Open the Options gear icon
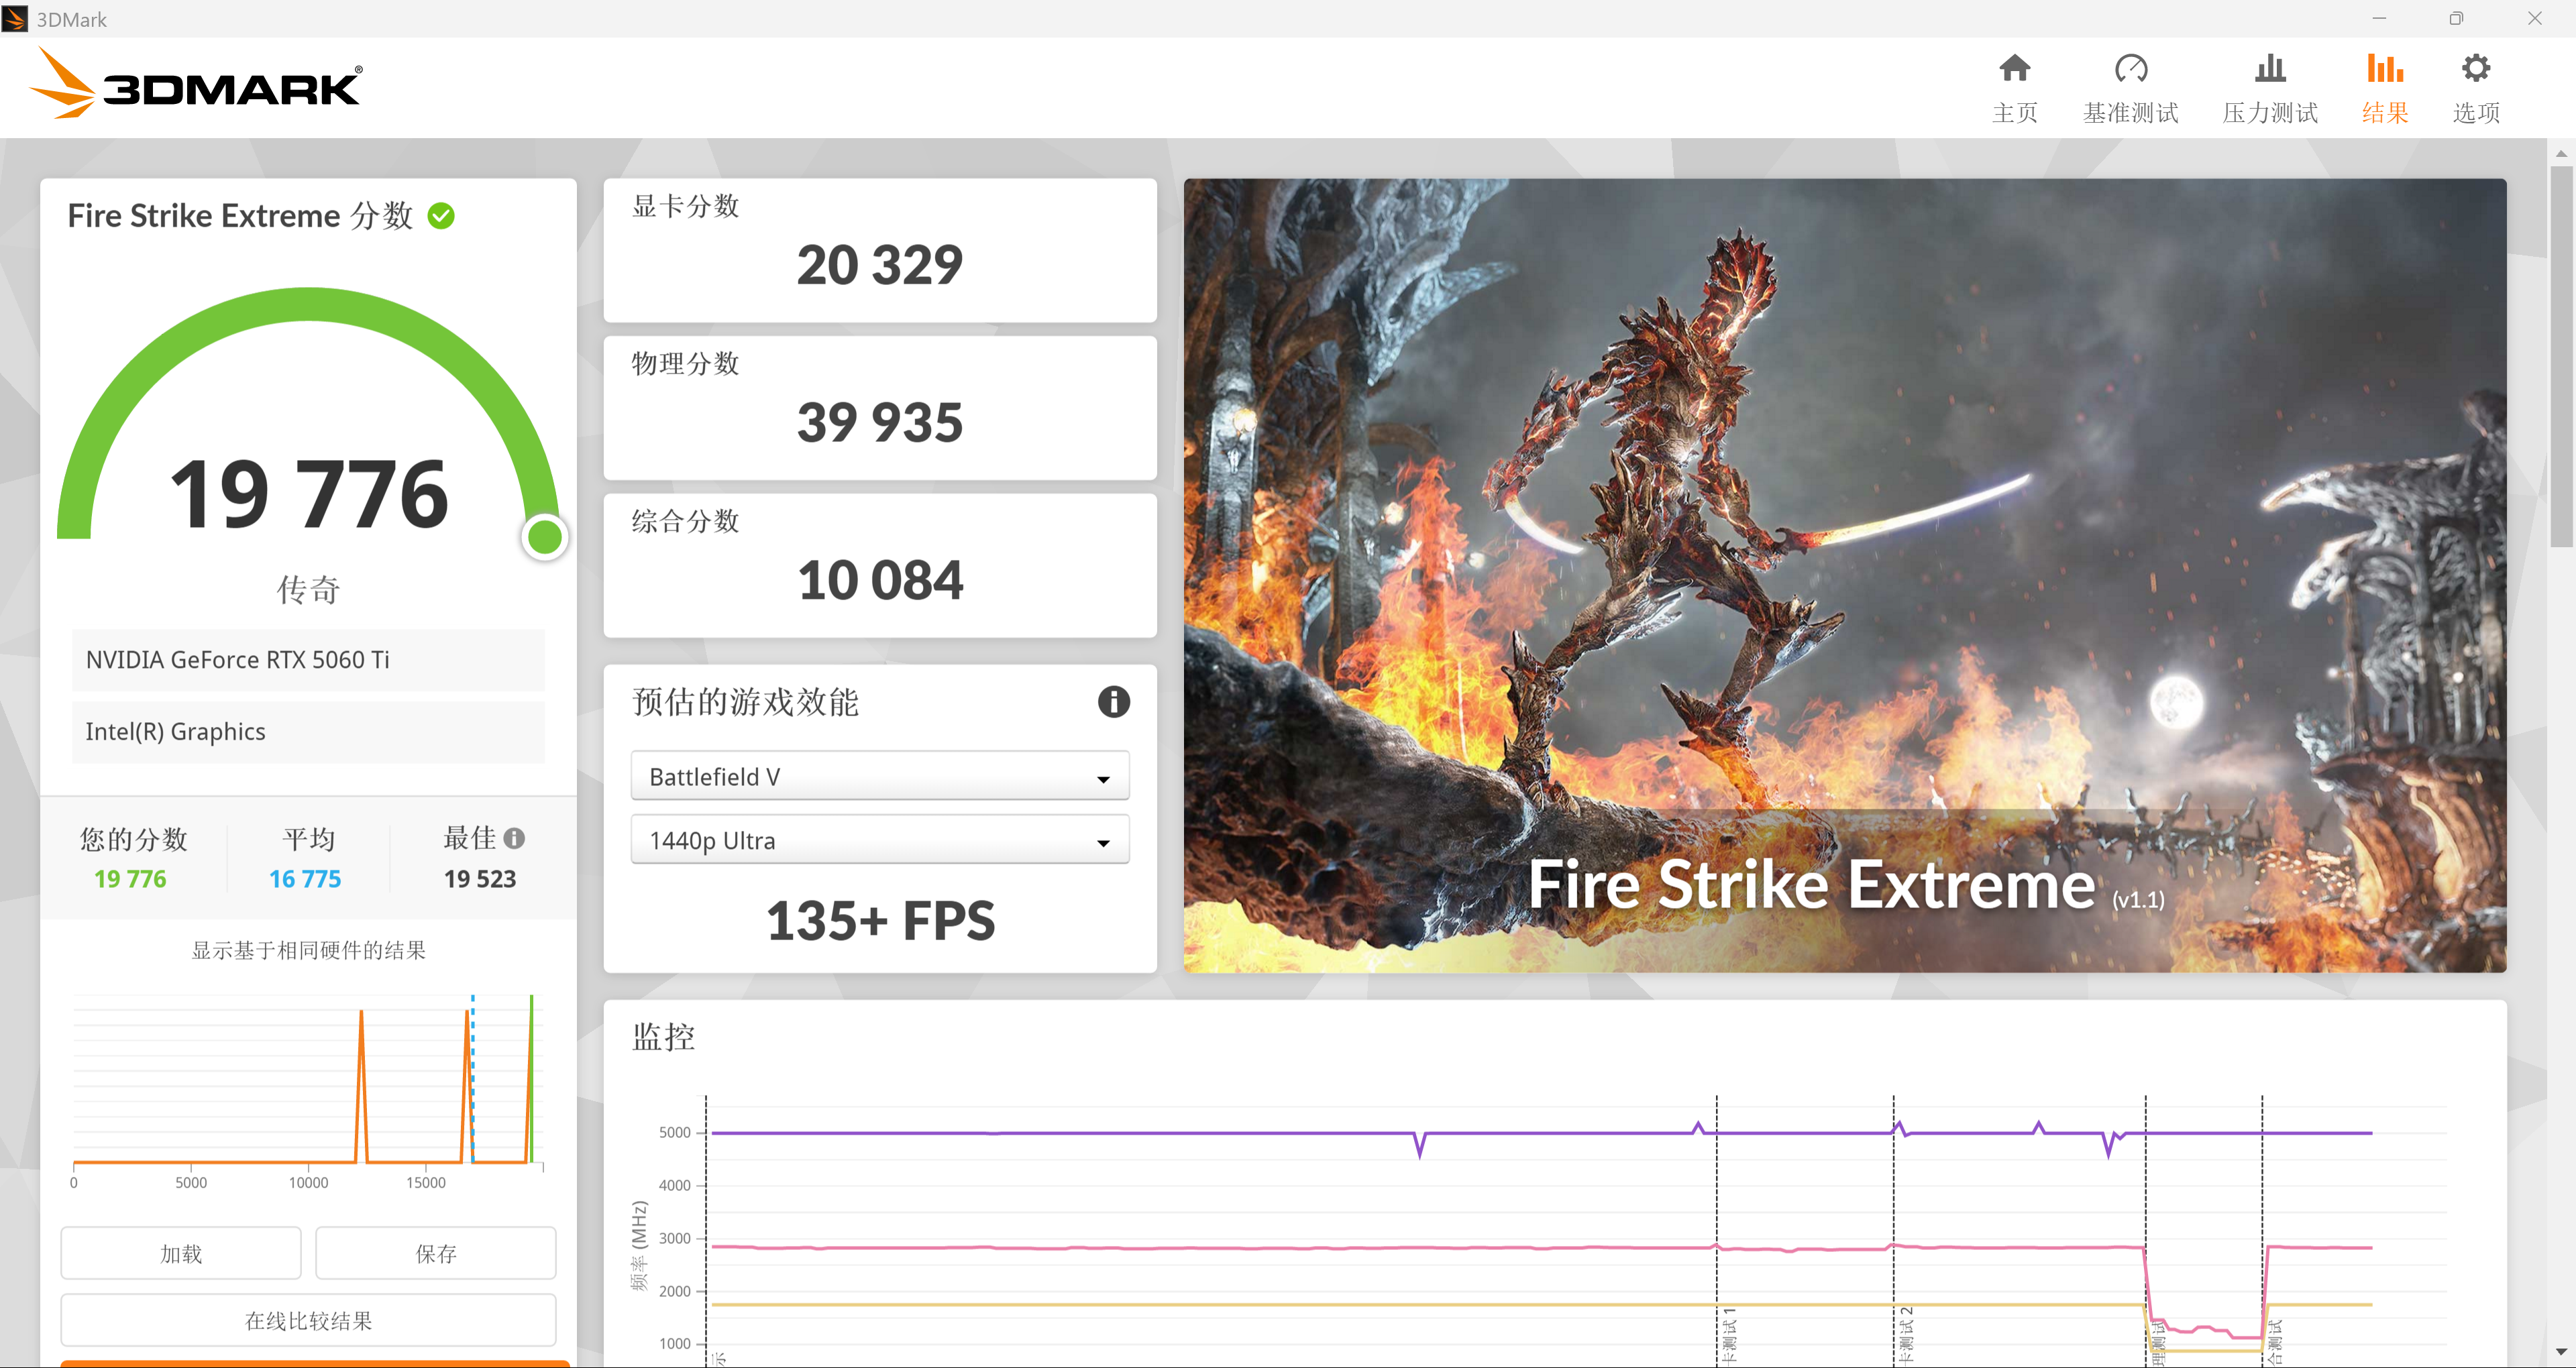Screen dimensions: 2576x1368 (x=2475, y=68)
